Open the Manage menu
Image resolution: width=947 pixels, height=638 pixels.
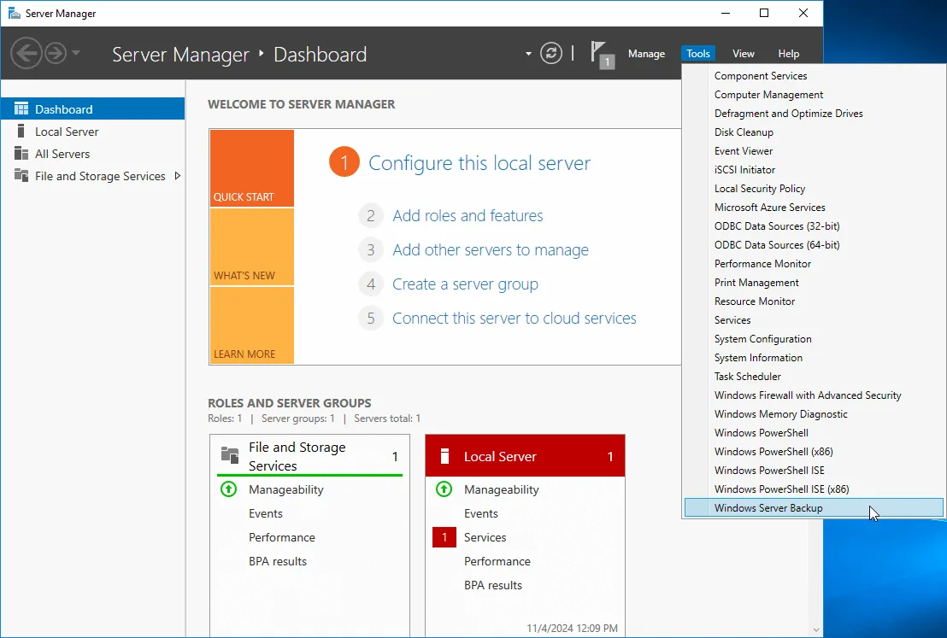click(x=647, y=53)
